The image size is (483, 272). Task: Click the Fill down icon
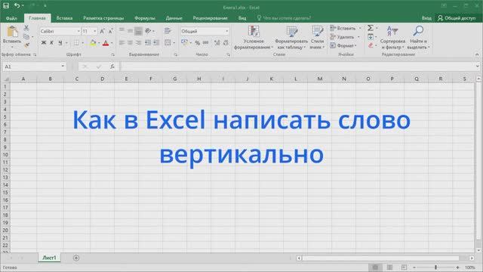pos(371,37)
